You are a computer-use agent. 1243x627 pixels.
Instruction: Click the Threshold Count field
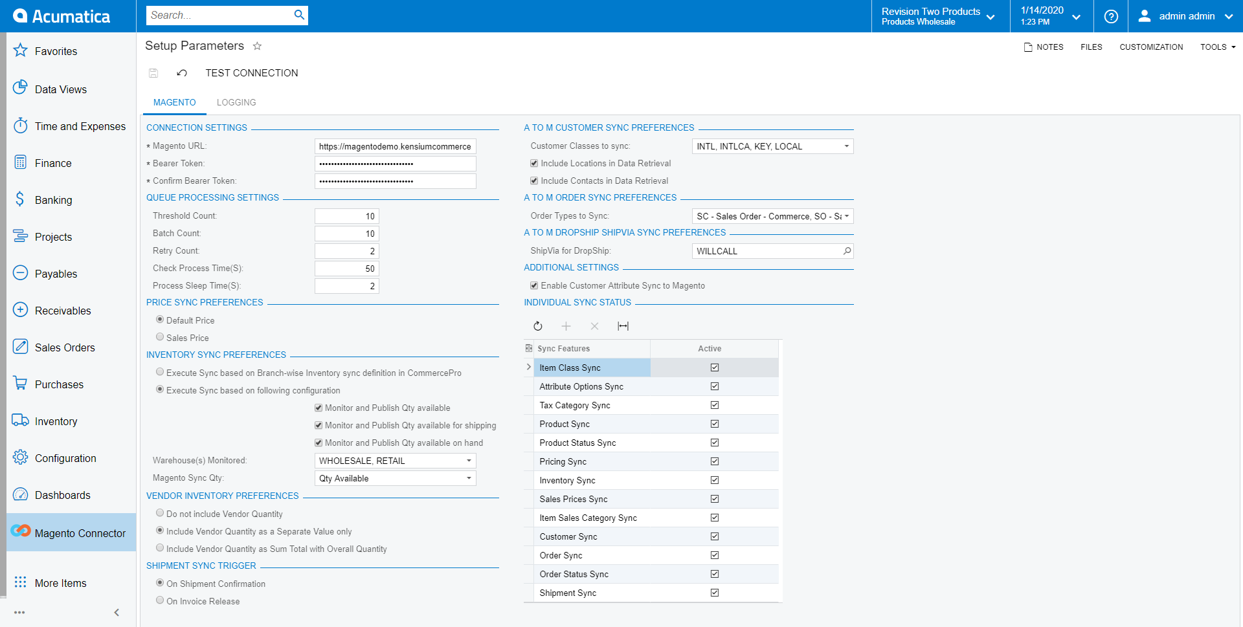[347, 216]
